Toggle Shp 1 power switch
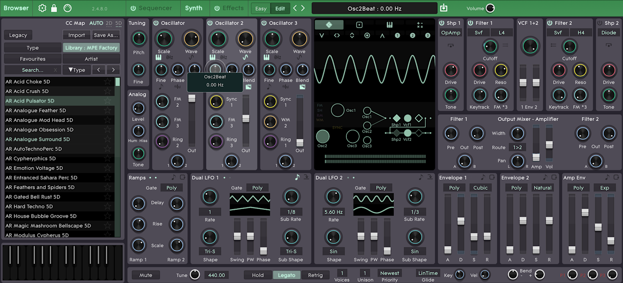The height and width of the screenshot is (283, 623). [441, 23]
